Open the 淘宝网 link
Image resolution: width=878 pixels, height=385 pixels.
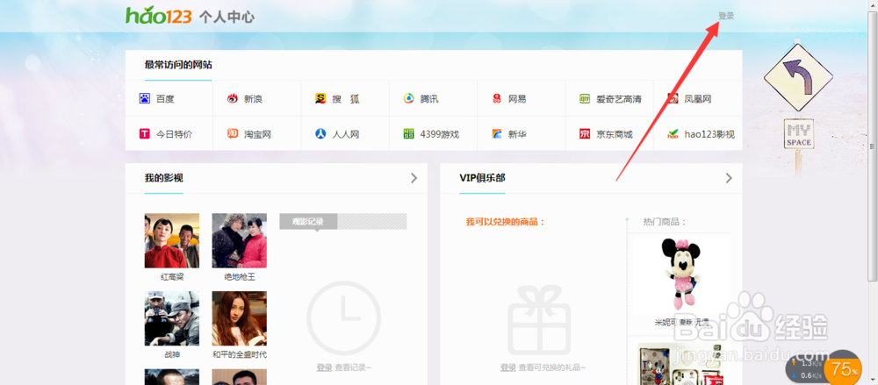coord(257,134)
